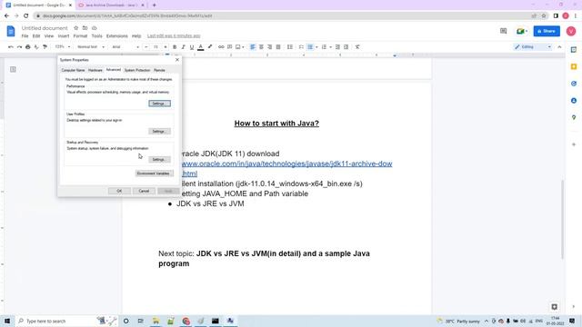
Task: Expand the bulleted list options arrow
Action: click(316, 47)
